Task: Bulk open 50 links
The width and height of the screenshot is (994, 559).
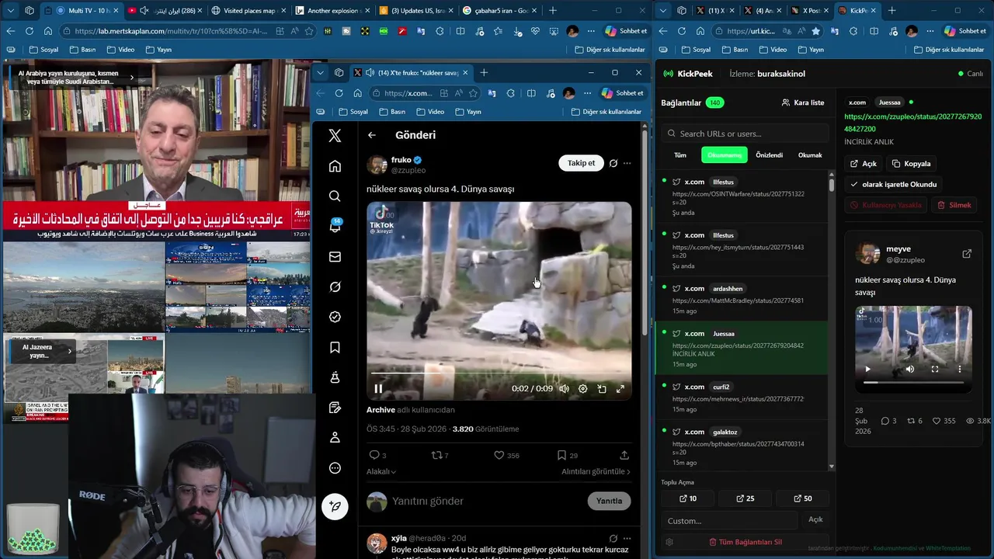Action: tap(802, 498)
